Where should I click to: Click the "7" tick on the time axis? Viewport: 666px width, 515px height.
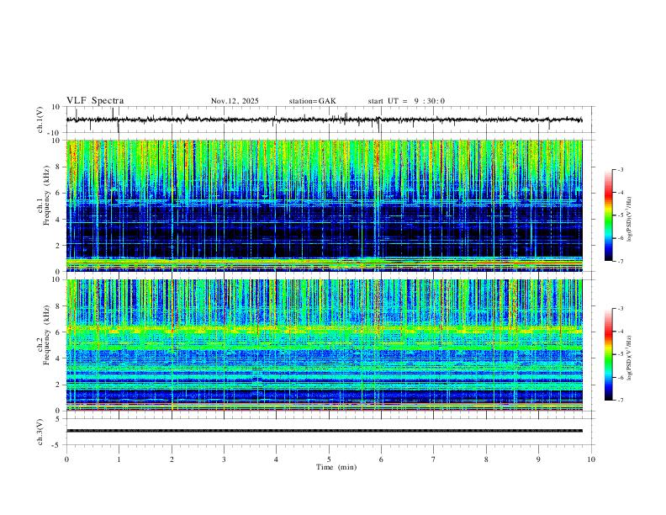(434, 459)
